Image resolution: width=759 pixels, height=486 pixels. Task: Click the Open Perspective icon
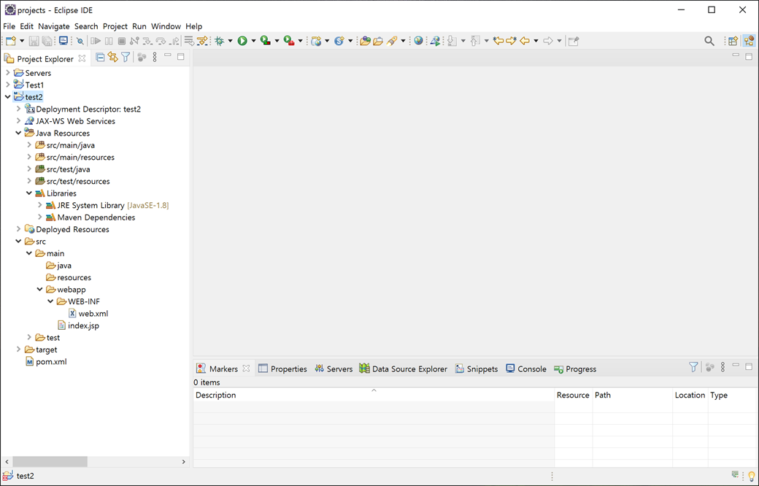[x=733, y=41]
